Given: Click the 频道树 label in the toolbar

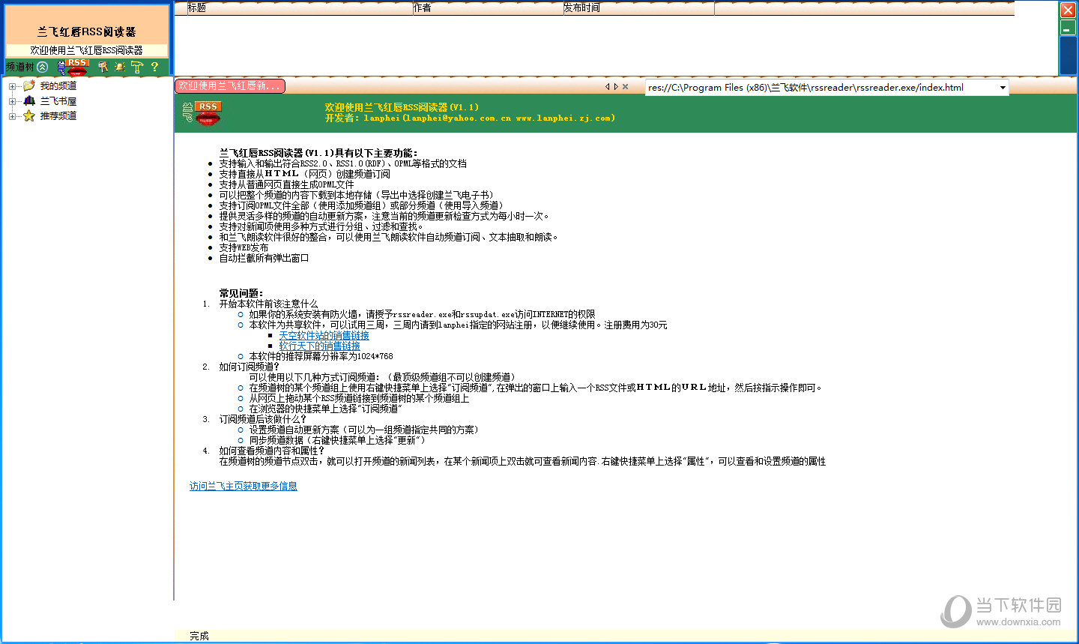Looking at the screenshot, I should (19, 67).
